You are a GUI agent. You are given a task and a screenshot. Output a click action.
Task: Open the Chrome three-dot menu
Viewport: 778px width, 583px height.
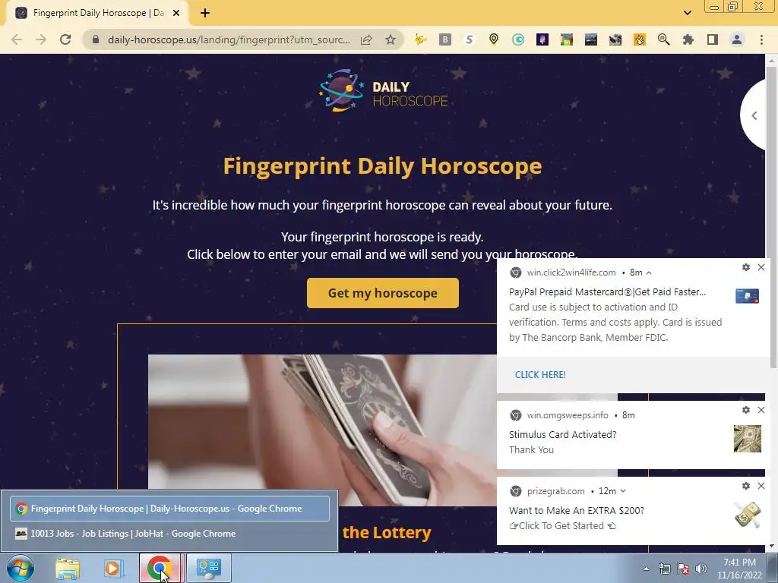coord(761,39)
